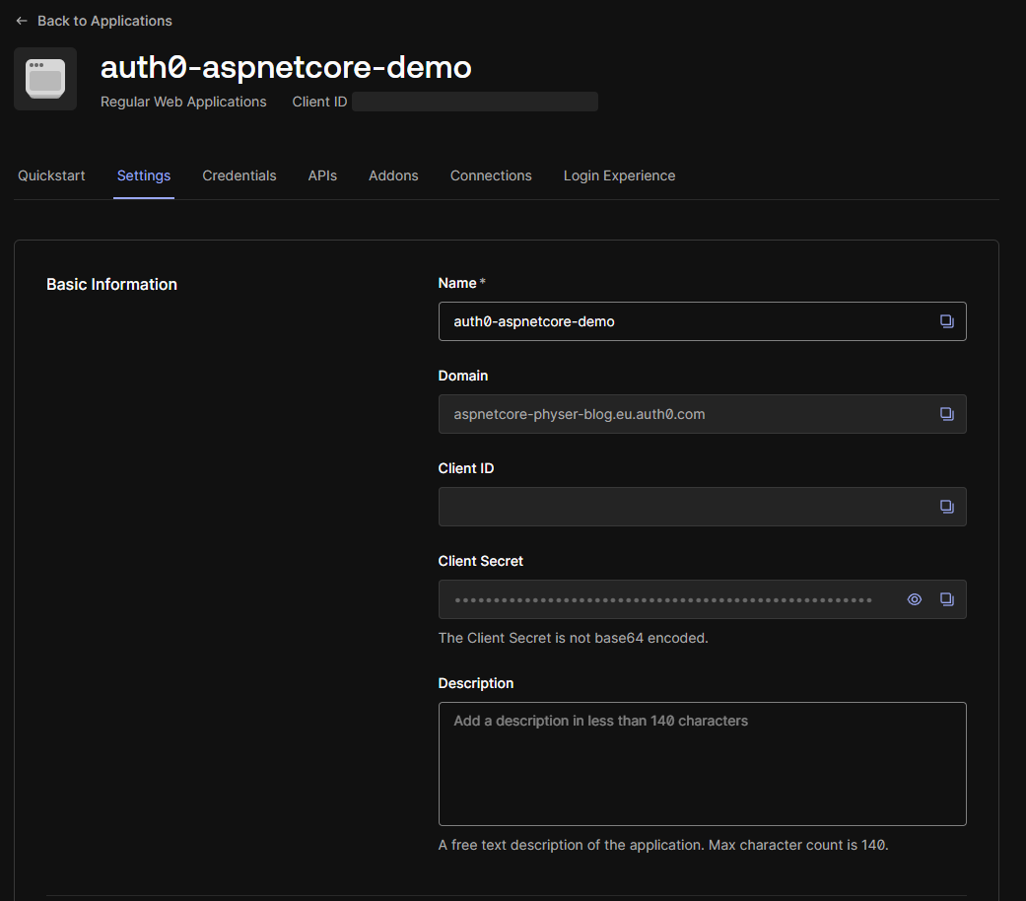Click the auth0-aspnetcore-demo page title
The image size is (1026, 901).
(x=286, y=67)
